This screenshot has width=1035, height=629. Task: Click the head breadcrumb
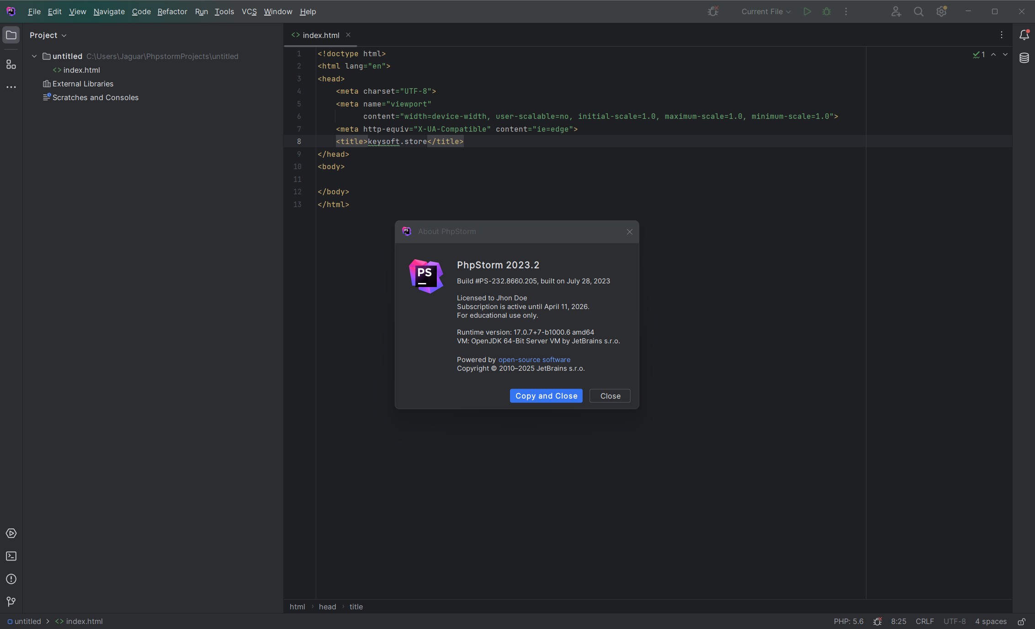(x=327, y=607)
